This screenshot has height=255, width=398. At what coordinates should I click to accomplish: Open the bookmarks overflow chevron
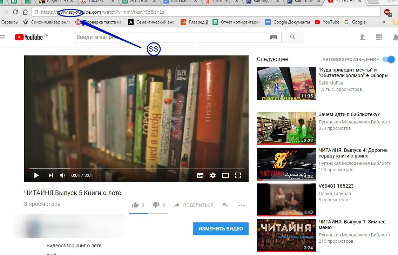tap(384, 22)
